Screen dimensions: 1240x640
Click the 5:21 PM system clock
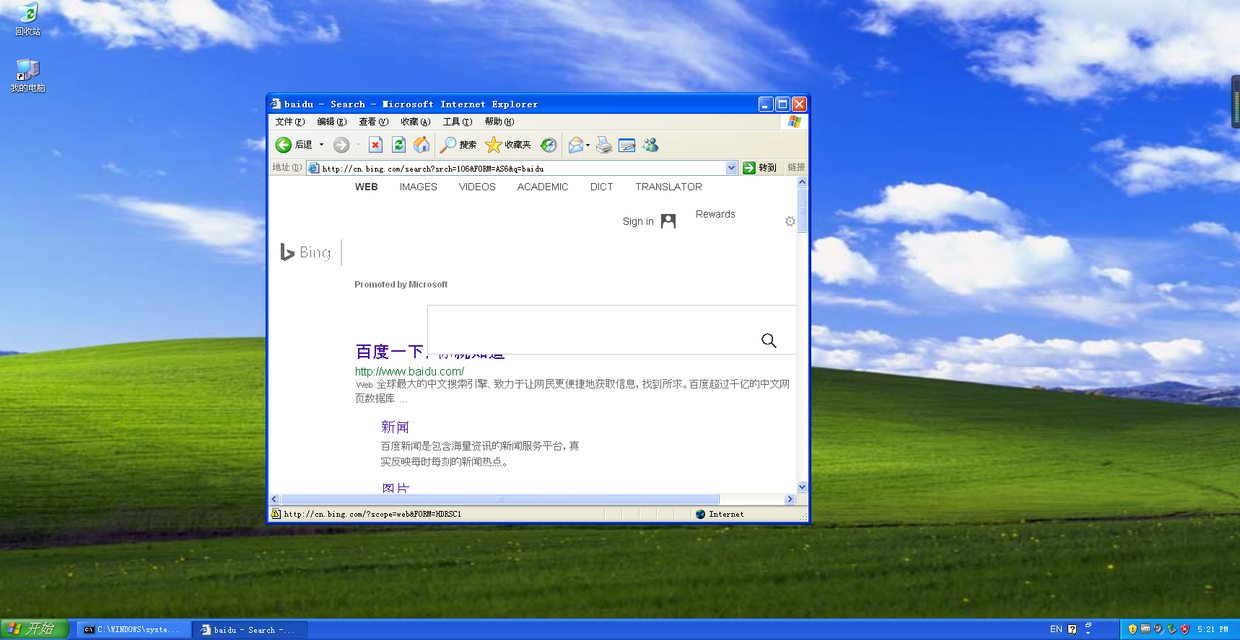pos(1213,629)
